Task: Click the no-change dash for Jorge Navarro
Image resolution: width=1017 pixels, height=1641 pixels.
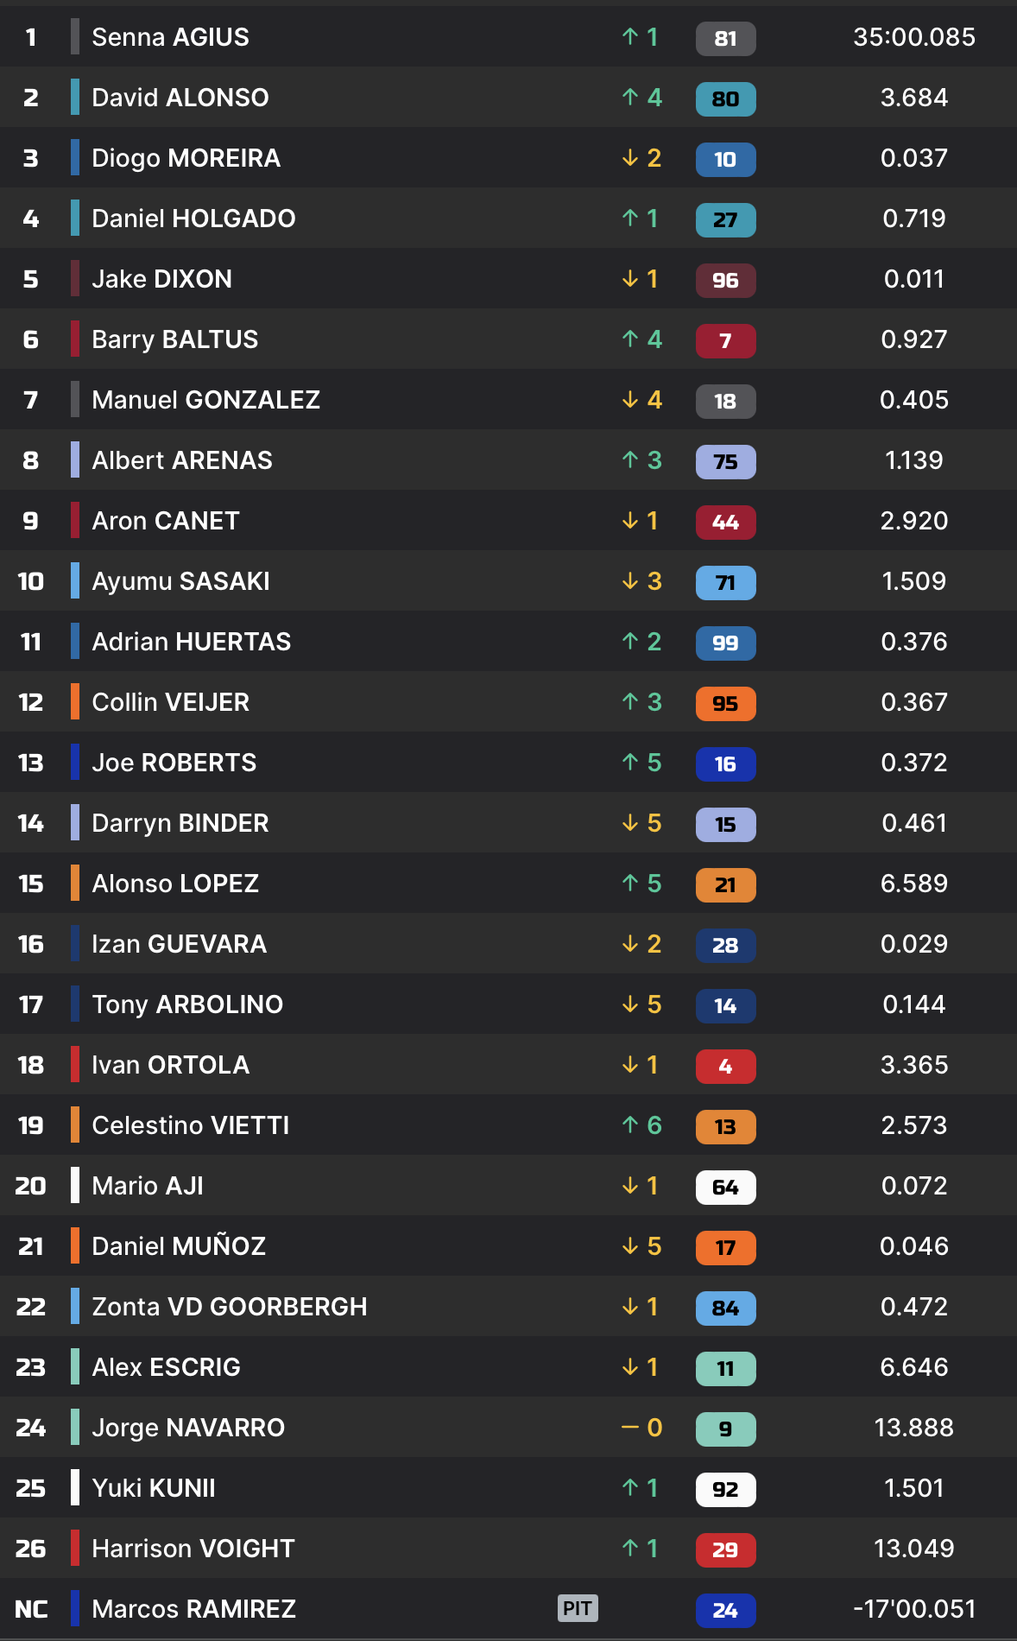Action: 630,1427
